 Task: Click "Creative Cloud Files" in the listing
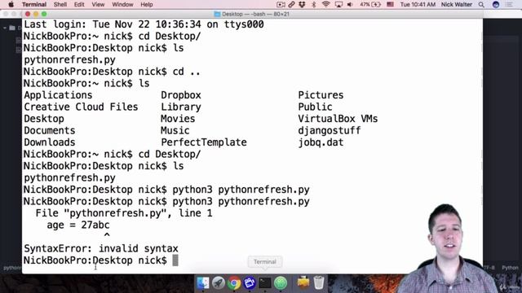(81, 107)
